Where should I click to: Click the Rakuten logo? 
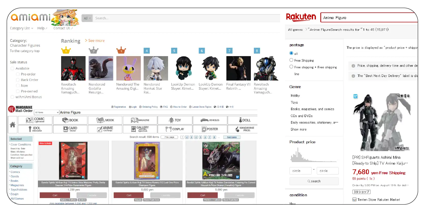[x=301, y=17]
